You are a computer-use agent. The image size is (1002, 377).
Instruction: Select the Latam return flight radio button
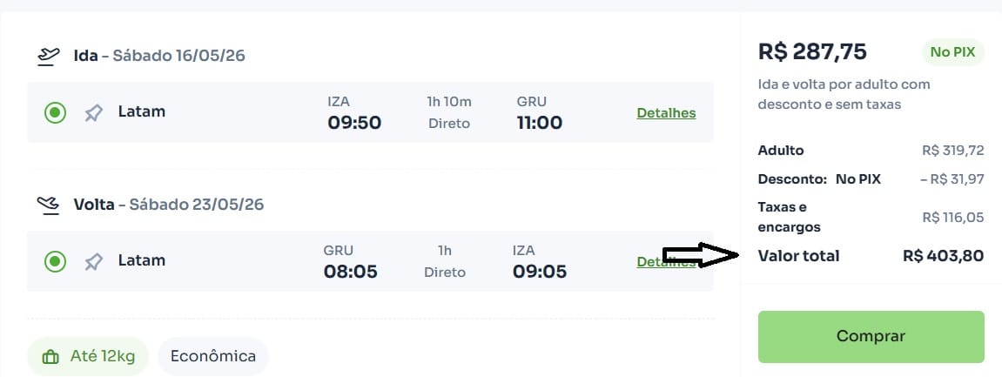pyautogui.click(x=55, y=261)
